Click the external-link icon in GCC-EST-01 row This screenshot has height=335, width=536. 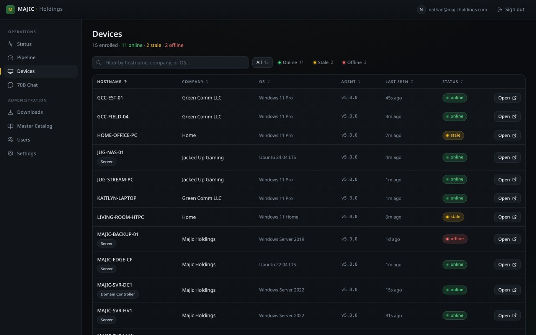pos(514,98)
